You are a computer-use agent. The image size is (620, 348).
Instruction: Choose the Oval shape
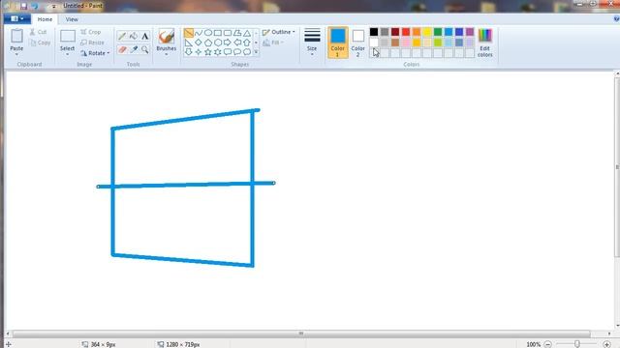point(208,33)
